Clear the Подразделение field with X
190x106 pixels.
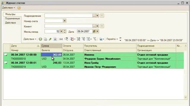[97, 16]
